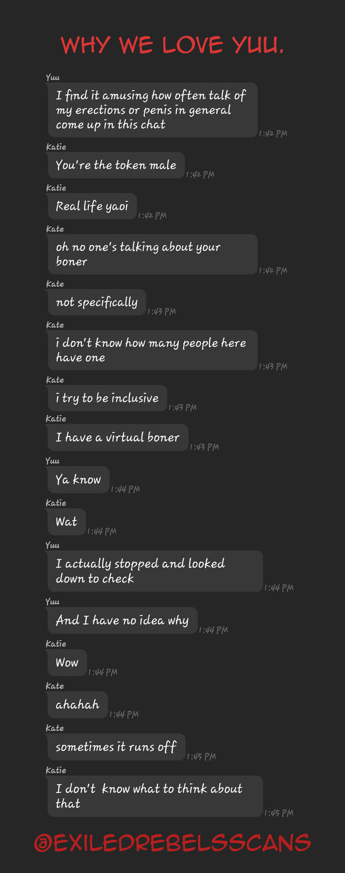Select the "I actually stopped and looked" message
Screen dimensions: 345x873
(x=154, y=571)
